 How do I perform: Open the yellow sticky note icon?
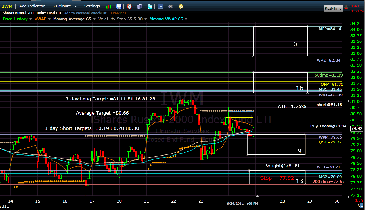tap(181, 6)
